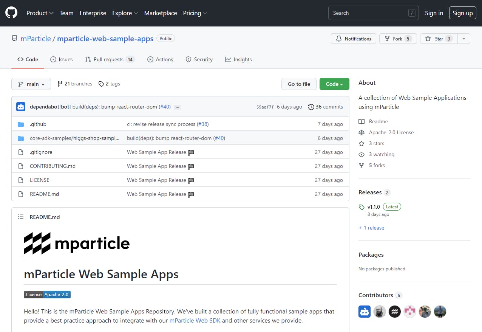Open the Explore dropdown menu
This screenshot has height=332, width=482.
tap(125, 13)
